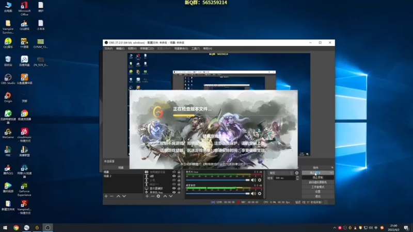413x232 pixels.
Task: Open the GeForce Experience desktop shortcut
Action: [24, 189]
